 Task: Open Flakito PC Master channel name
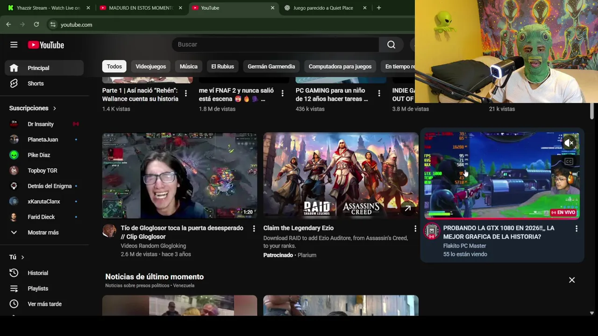[464, 246]
